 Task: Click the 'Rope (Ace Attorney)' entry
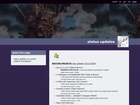65,103
